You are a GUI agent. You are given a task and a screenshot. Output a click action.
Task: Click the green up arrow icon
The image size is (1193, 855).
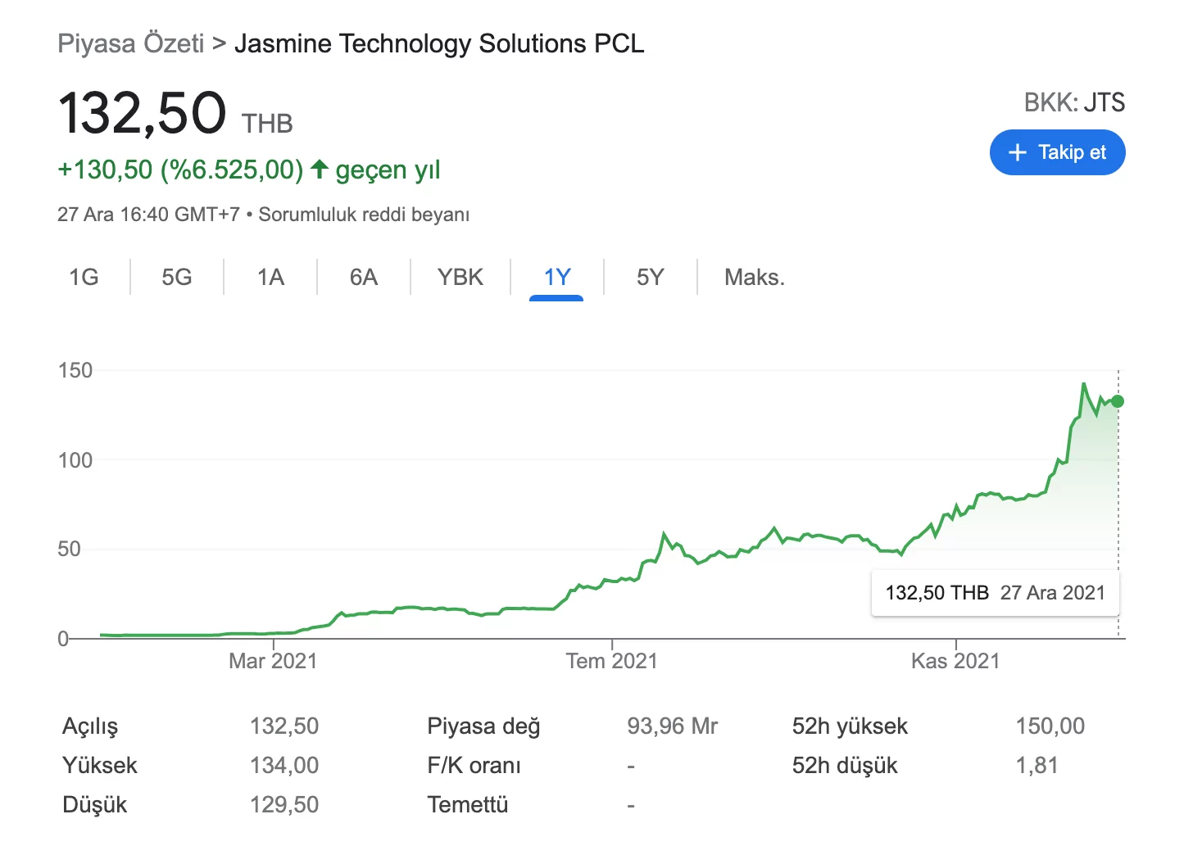tap(320, 170)
